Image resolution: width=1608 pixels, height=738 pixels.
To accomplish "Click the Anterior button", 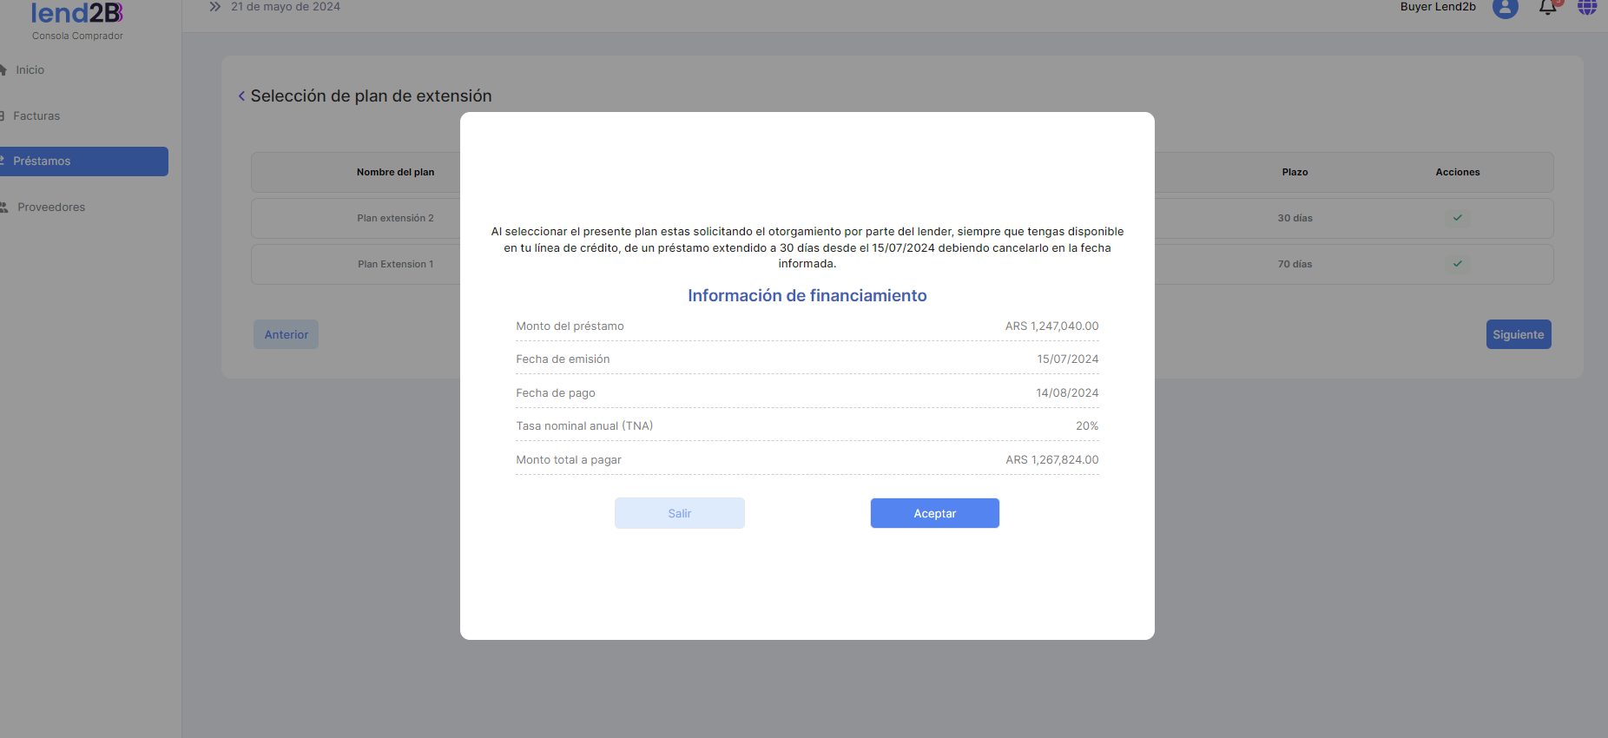I will point(286,334).
